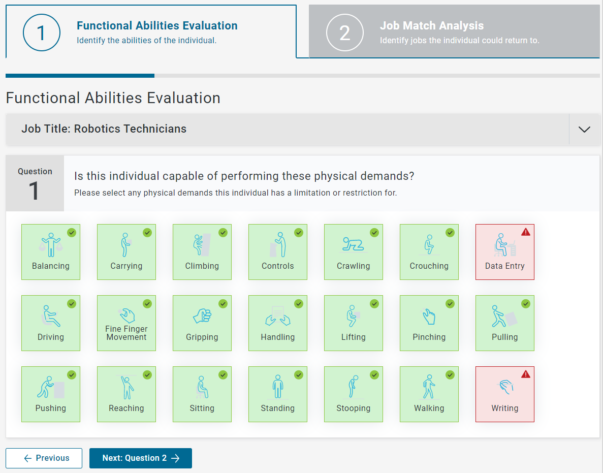
Task: Select the Balancing physical demand icon
Action: pos(50,245)
